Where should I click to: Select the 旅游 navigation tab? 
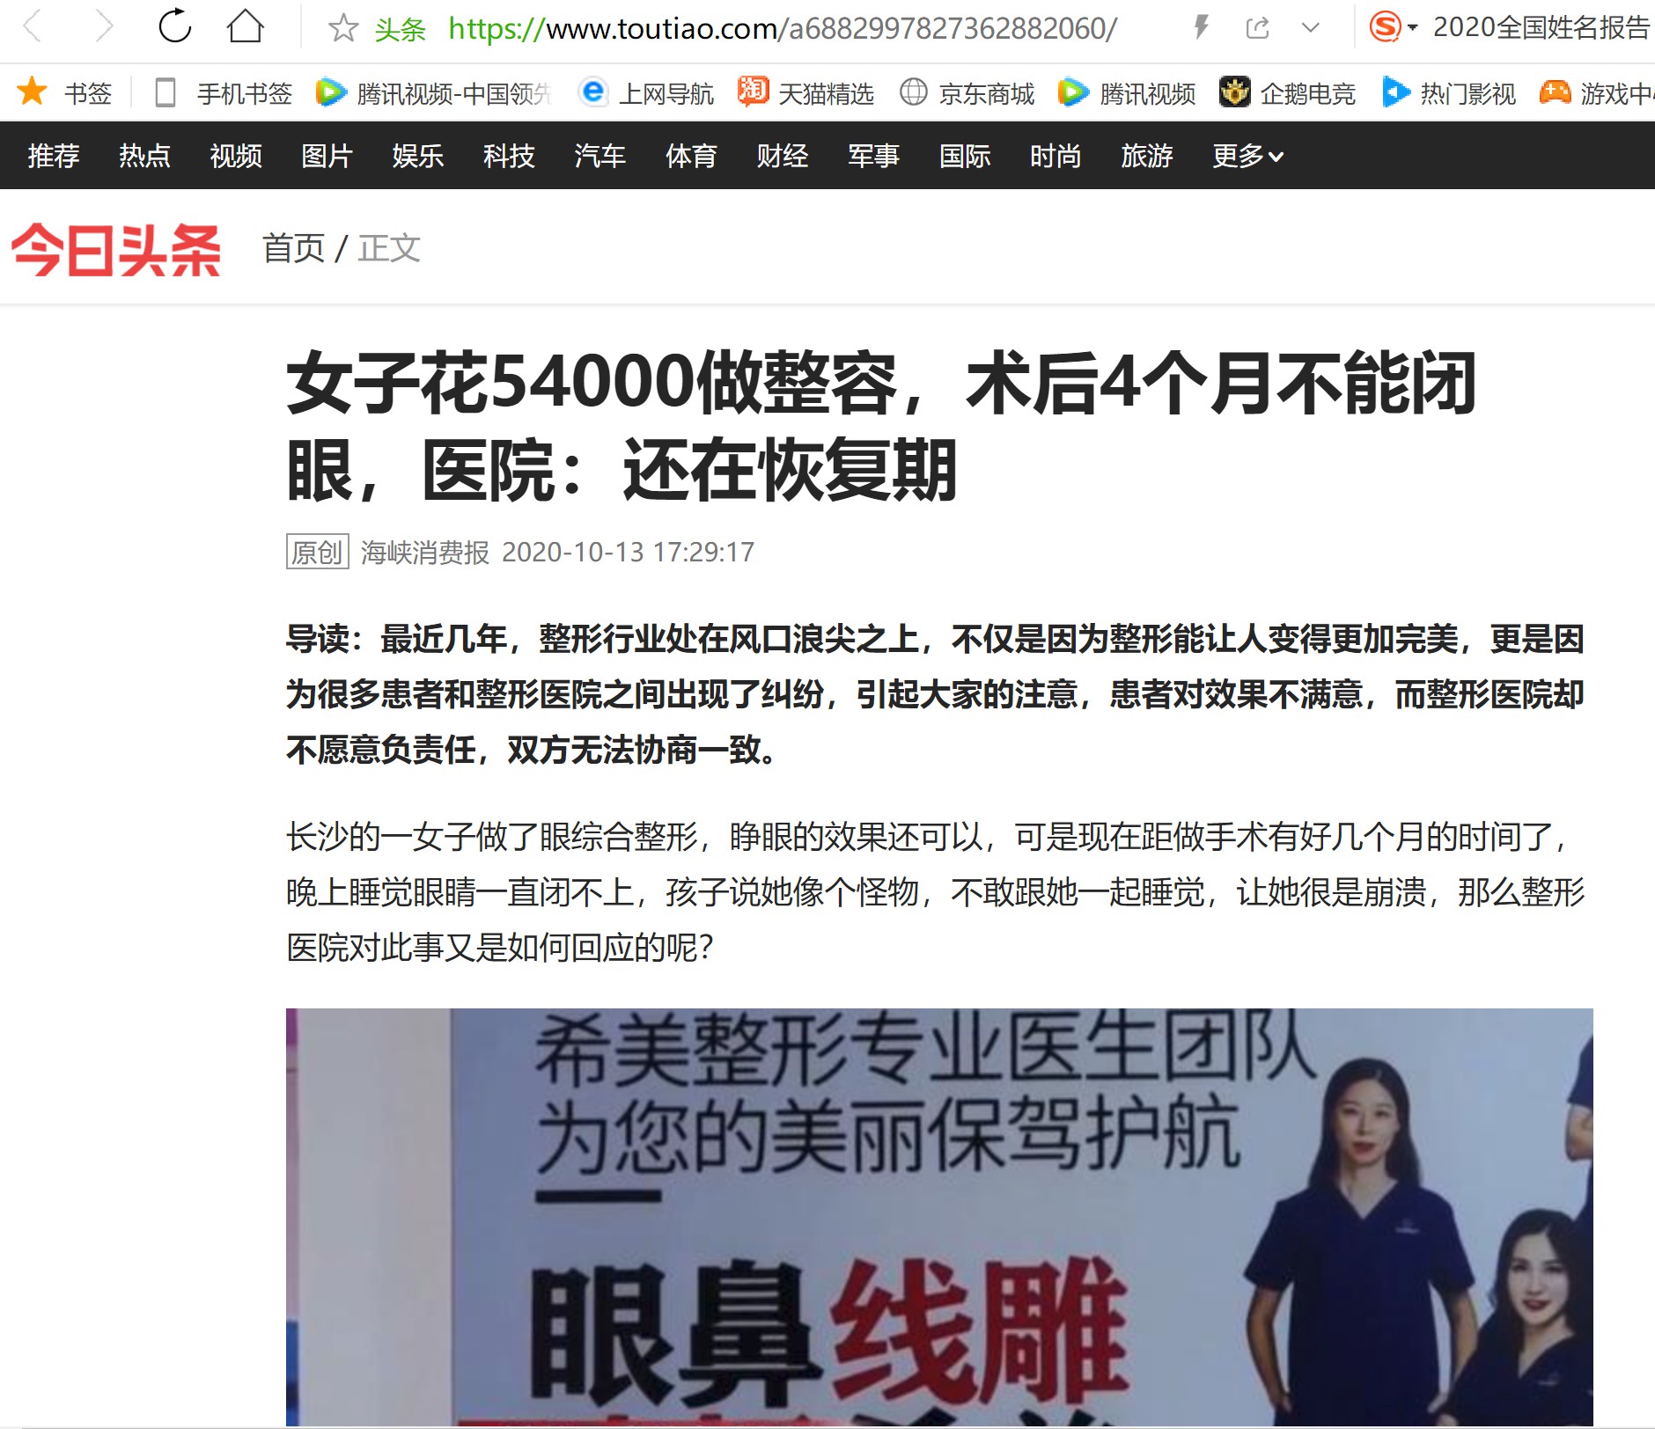pyautogui.click(x=1147, y=156)
